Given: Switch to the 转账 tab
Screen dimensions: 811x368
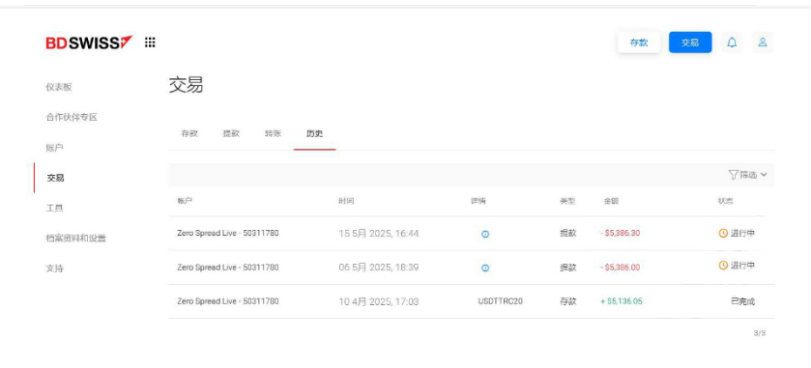Looking at the screenshot, I should click(274, 133).
